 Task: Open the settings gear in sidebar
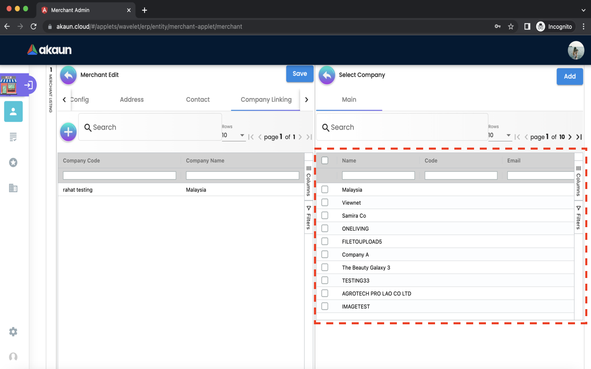(13, 332)
